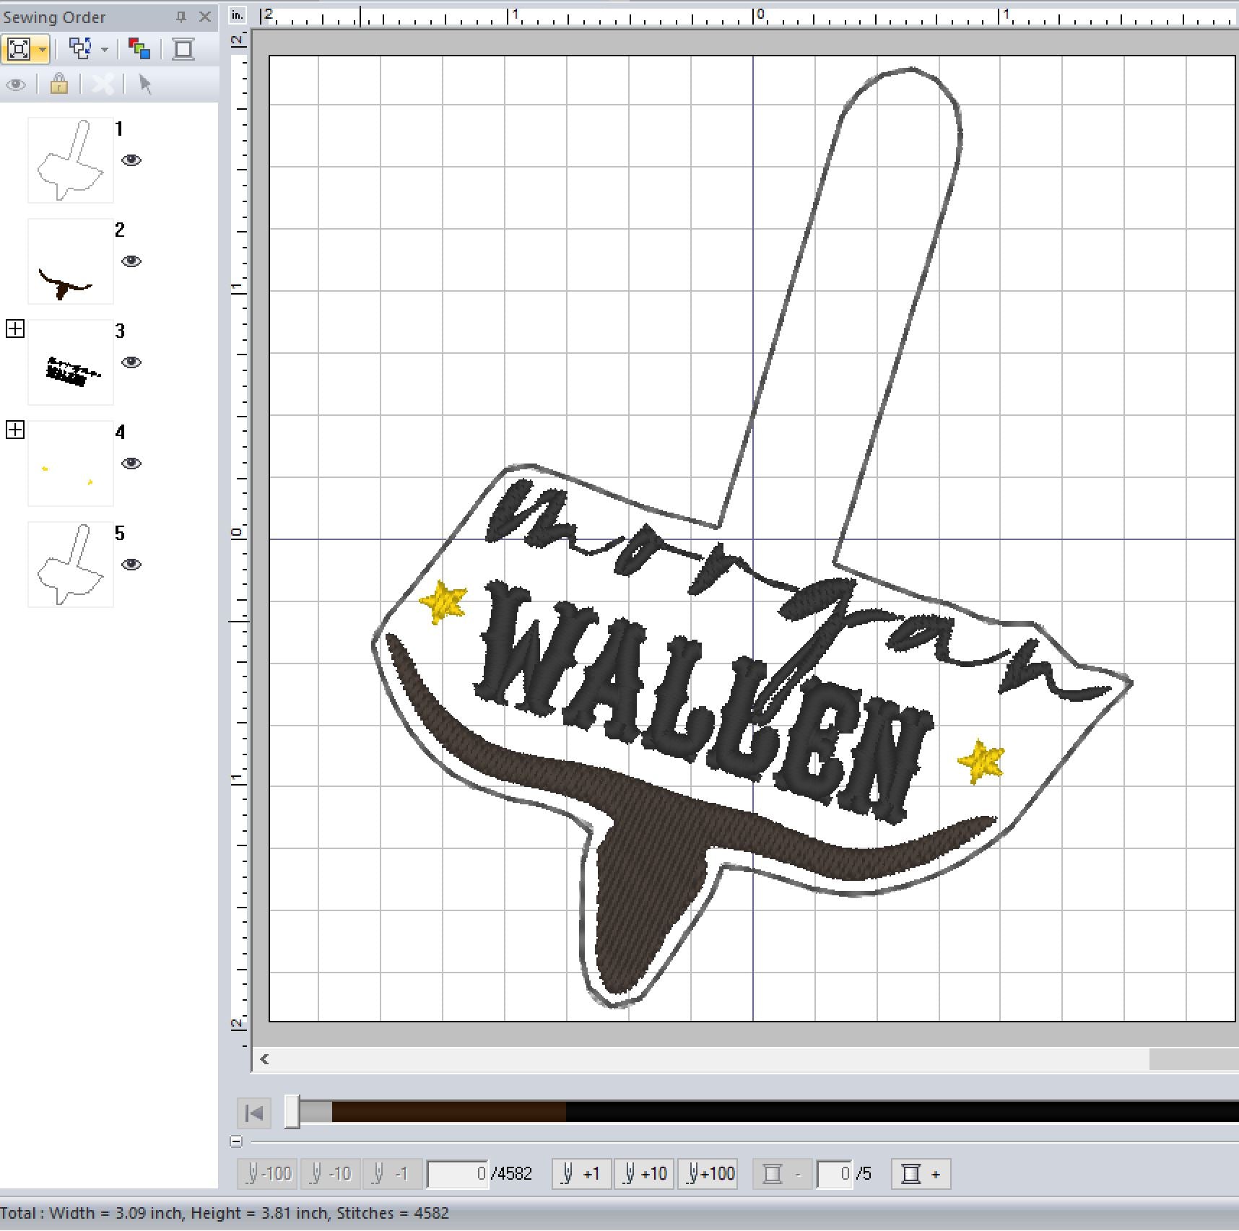Click the stitch simulator slider handle
The width and height of the screenshot is (1239, 1231).
(292, 1112)
